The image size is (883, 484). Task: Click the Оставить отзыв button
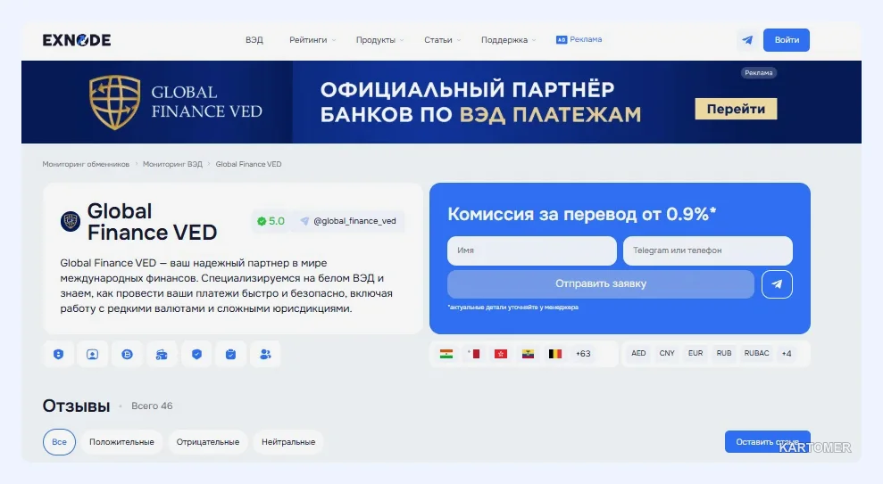(767, 442)
